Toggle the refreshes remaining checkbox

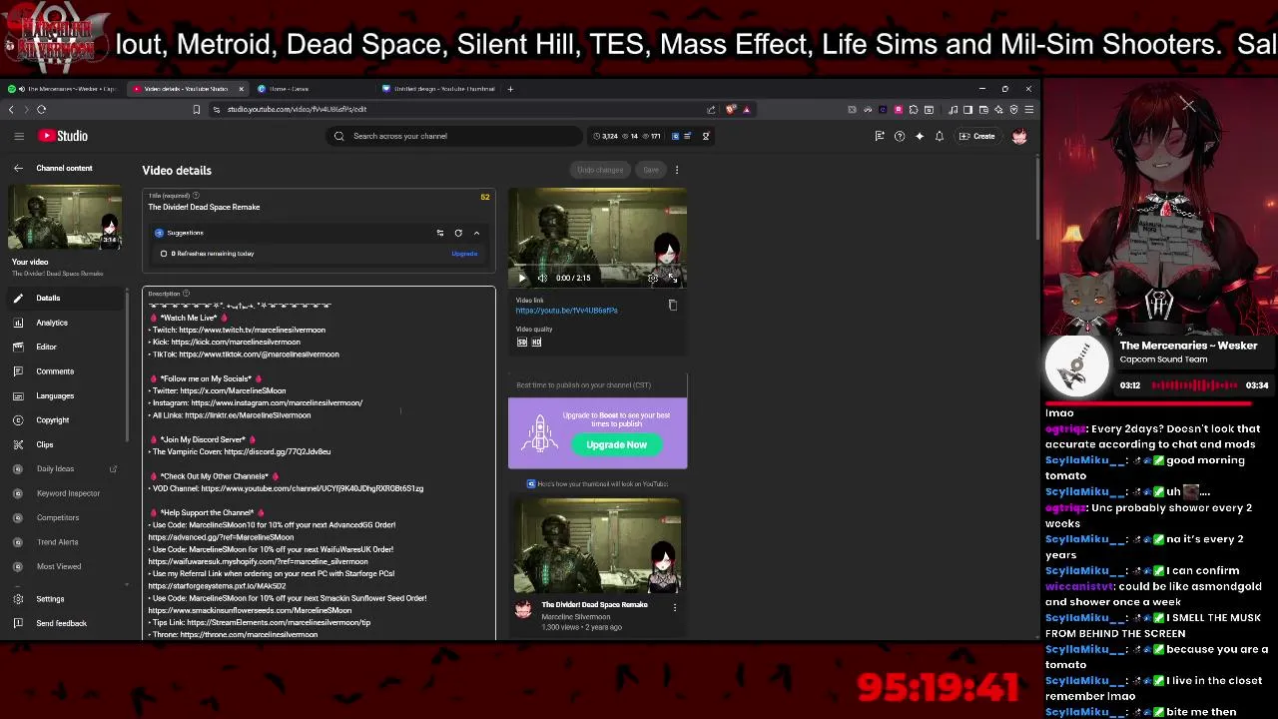pyautogui.click(x=164, y=254)
